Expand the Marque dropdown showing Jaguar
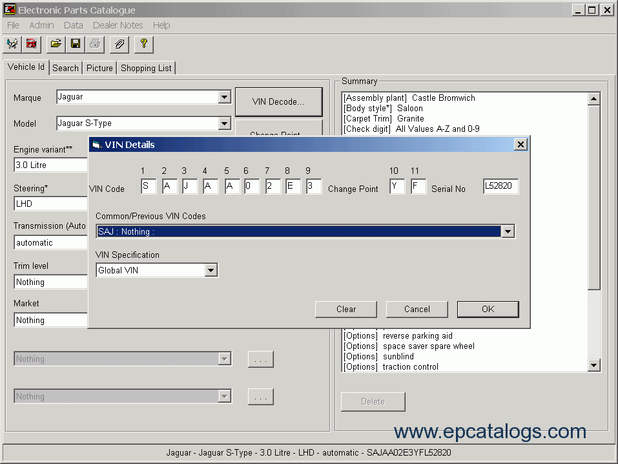The height and width of the screenshot is (464, 618). (224, 97)
